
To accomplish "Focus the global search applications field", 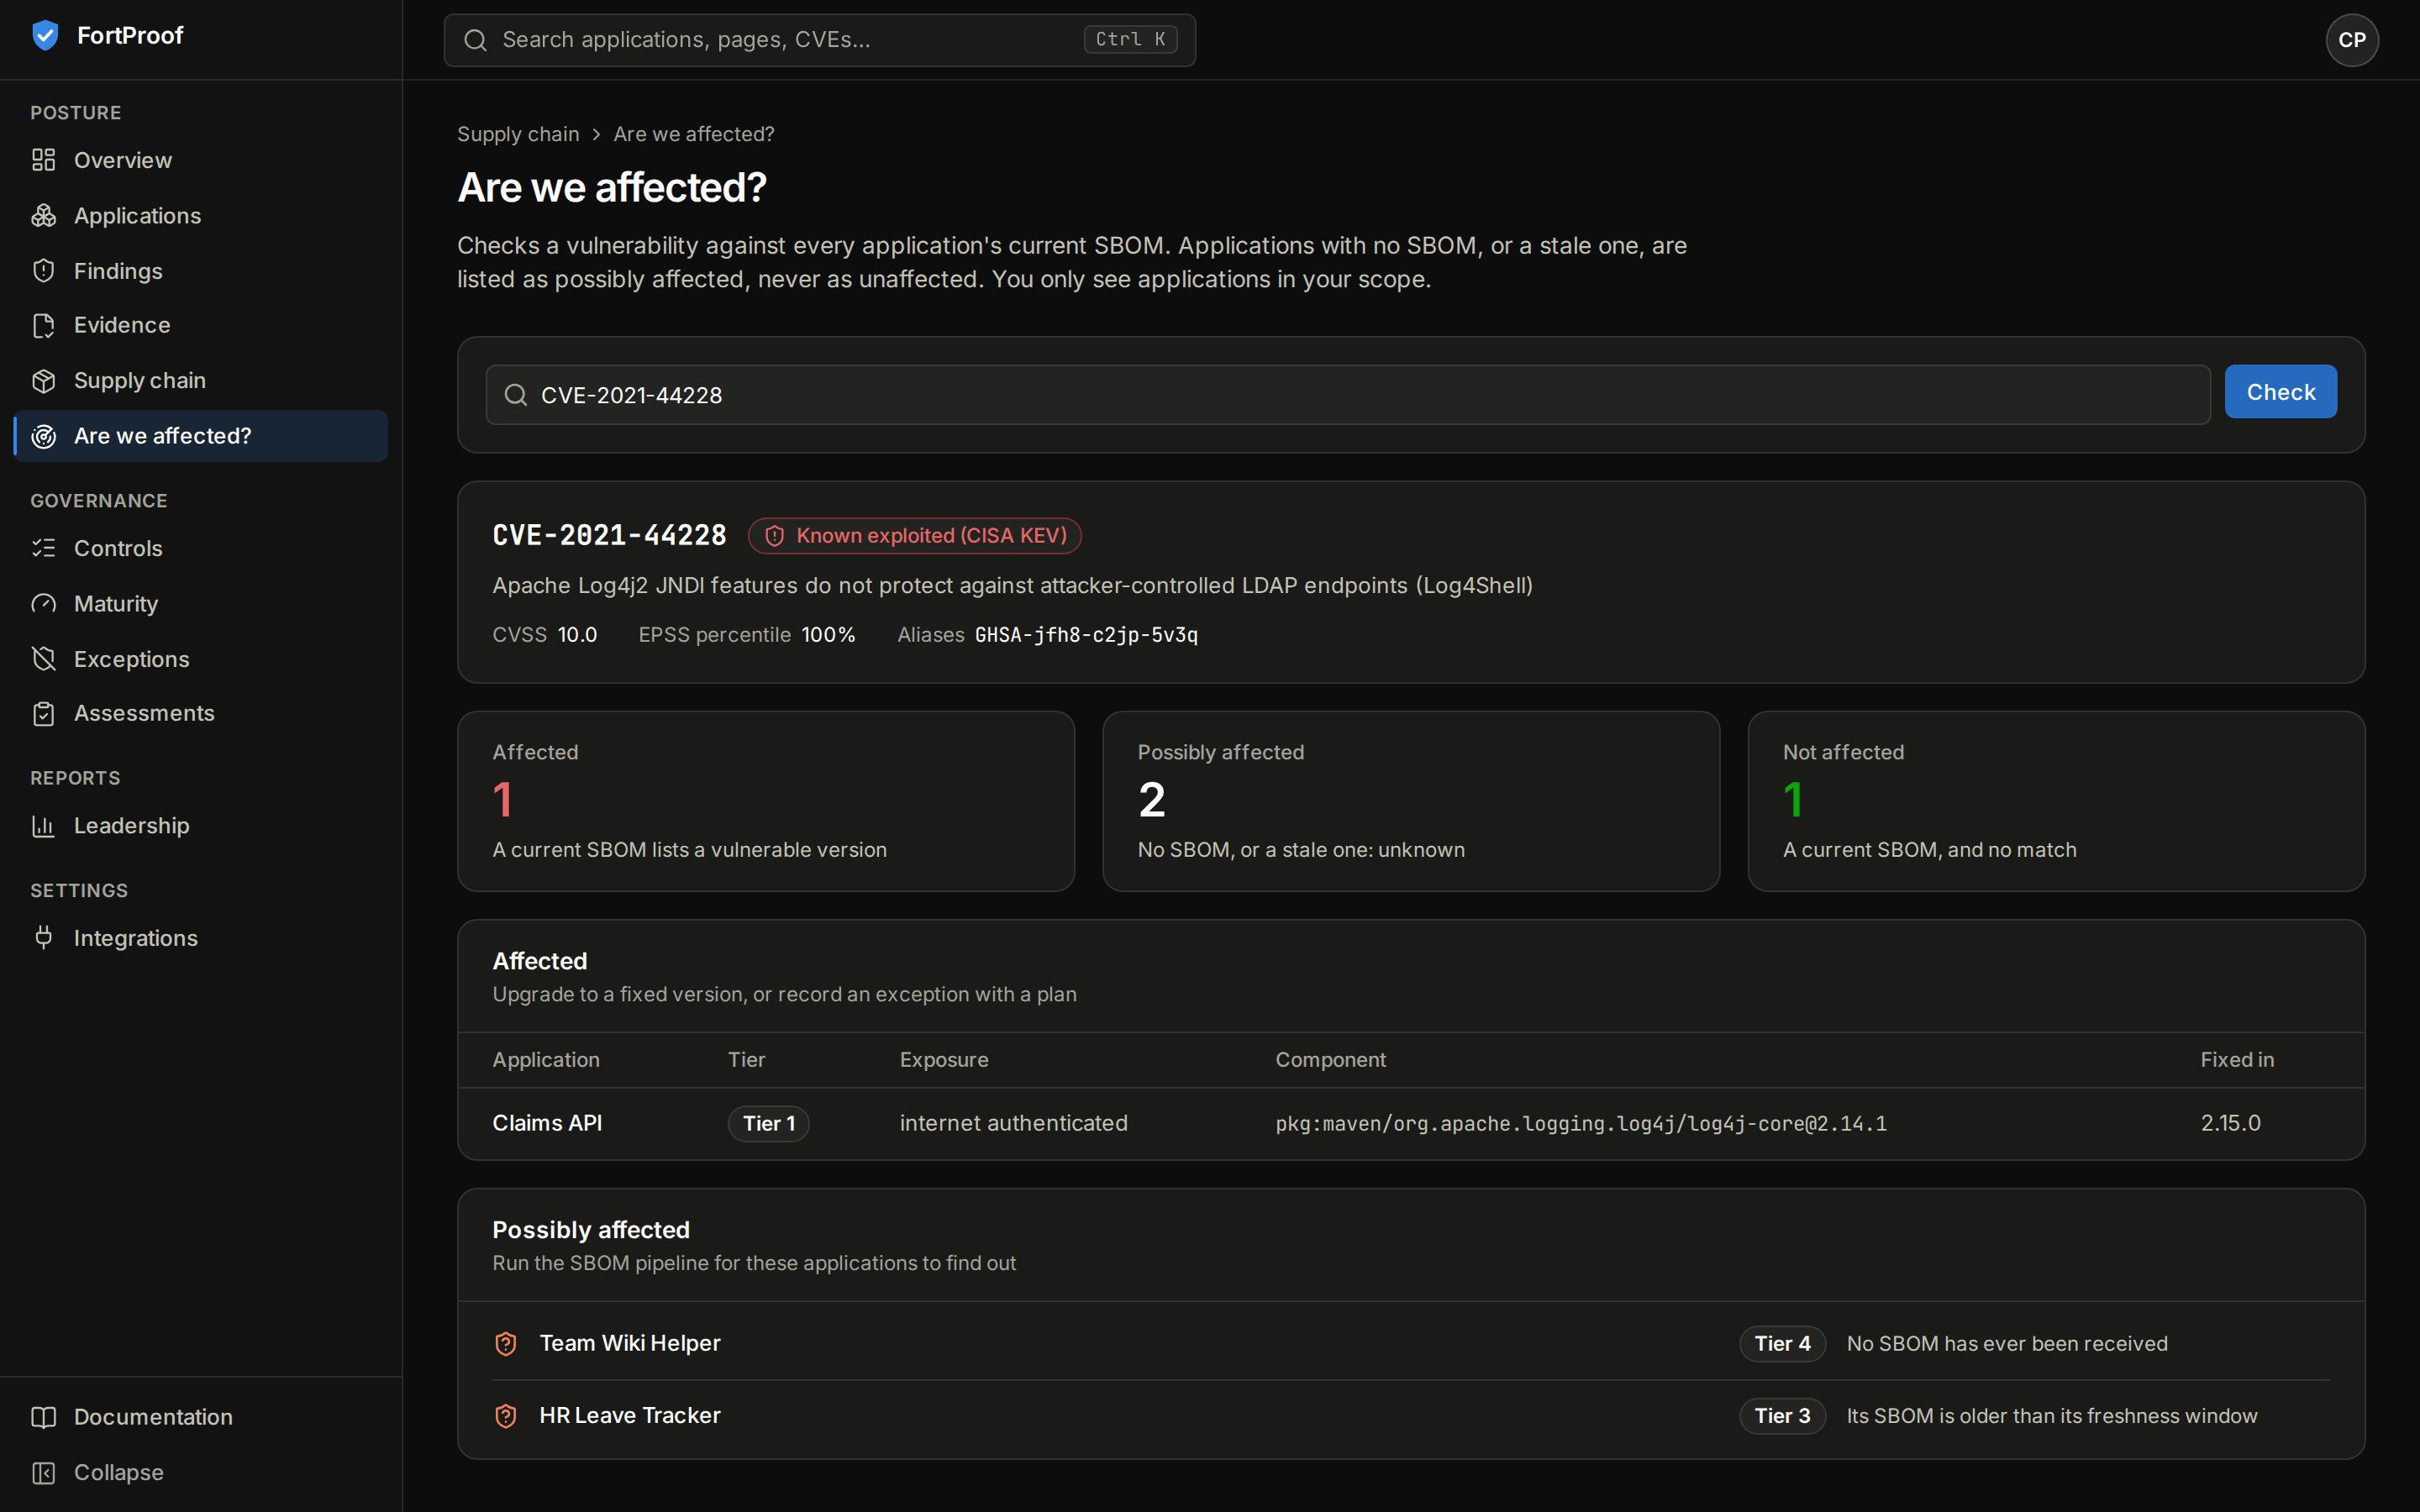I will [x=819, y=40].
